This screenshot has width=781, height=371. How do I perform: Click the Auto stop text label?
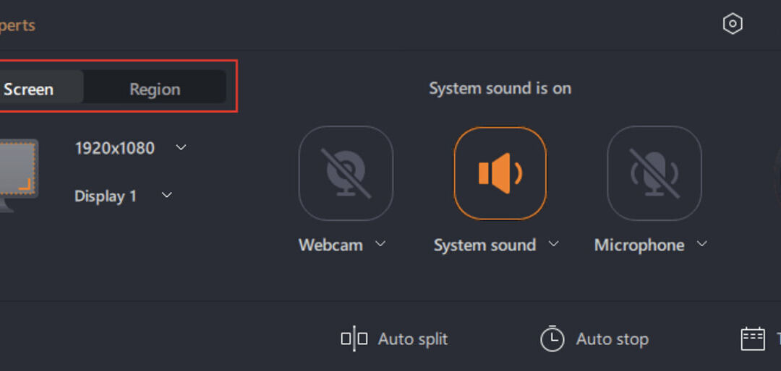612,339
